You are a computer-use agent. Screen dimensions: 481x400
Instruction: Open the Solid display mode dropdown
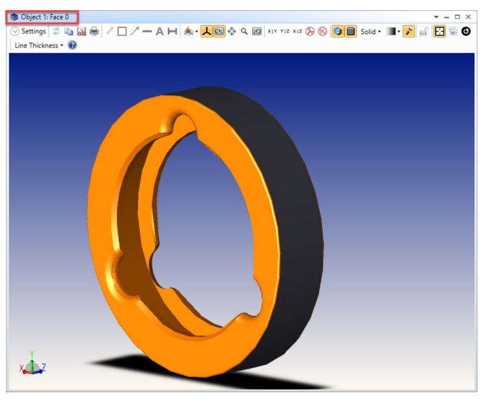tap(370, 32)
